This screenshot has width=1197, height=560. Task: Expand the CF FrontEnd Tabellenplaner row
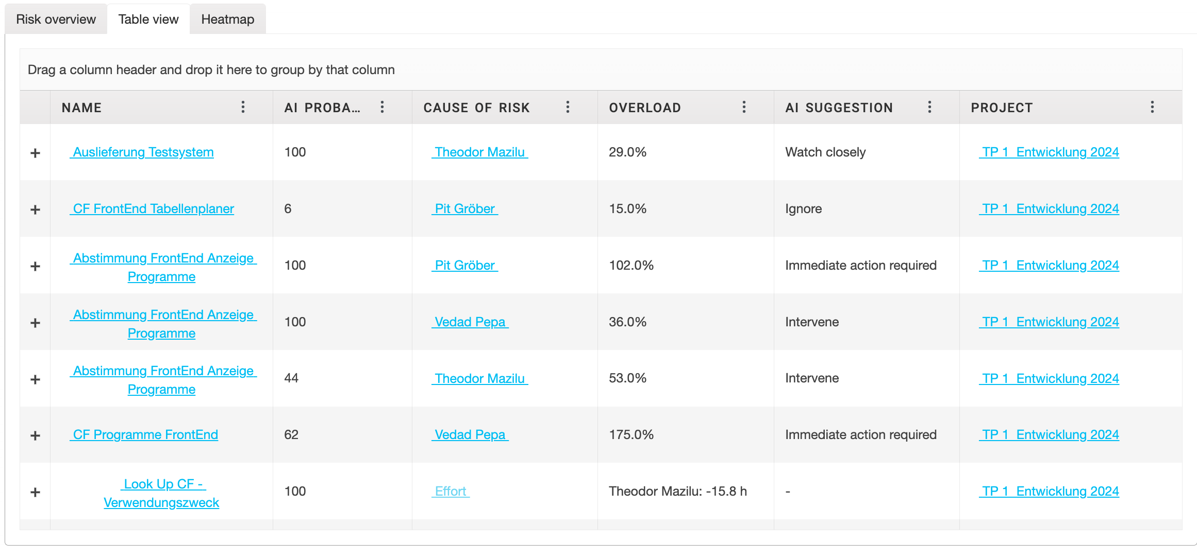point(35,209)
